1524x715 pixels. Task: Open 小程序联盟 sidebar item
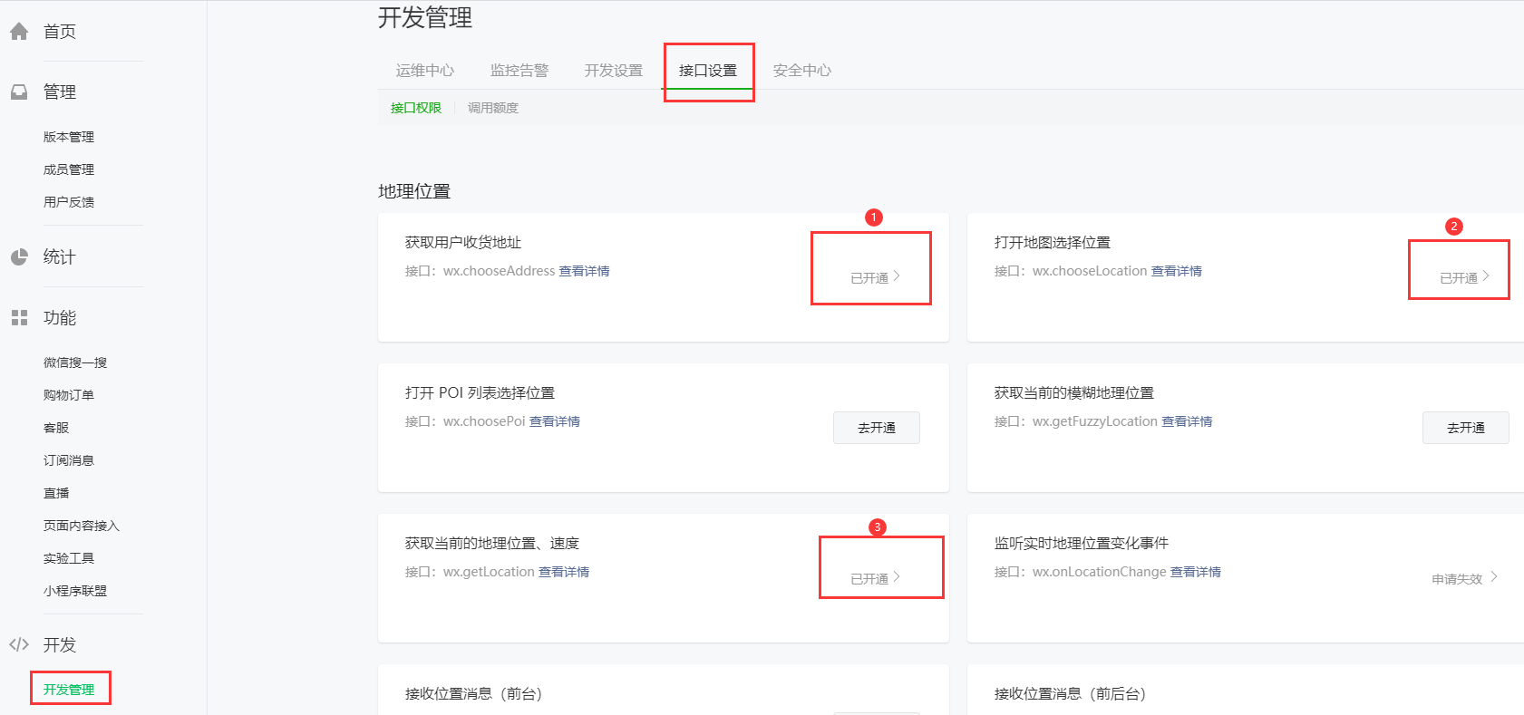(75, 591)
